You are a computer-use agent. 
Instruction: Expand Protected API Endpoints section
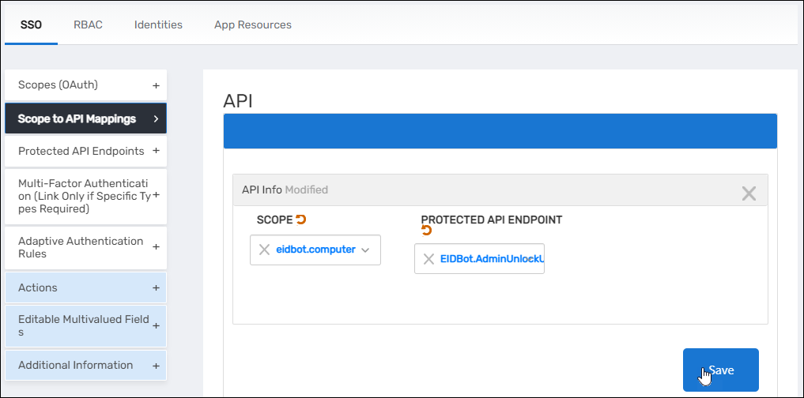[x=85, y=151]
